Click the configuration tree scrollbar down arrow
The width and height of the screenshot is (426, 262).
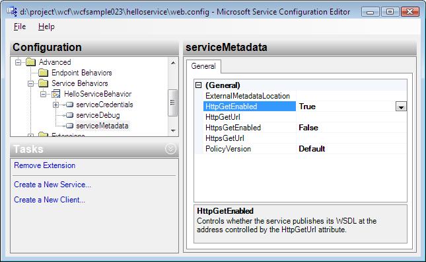tap(173, 131)
